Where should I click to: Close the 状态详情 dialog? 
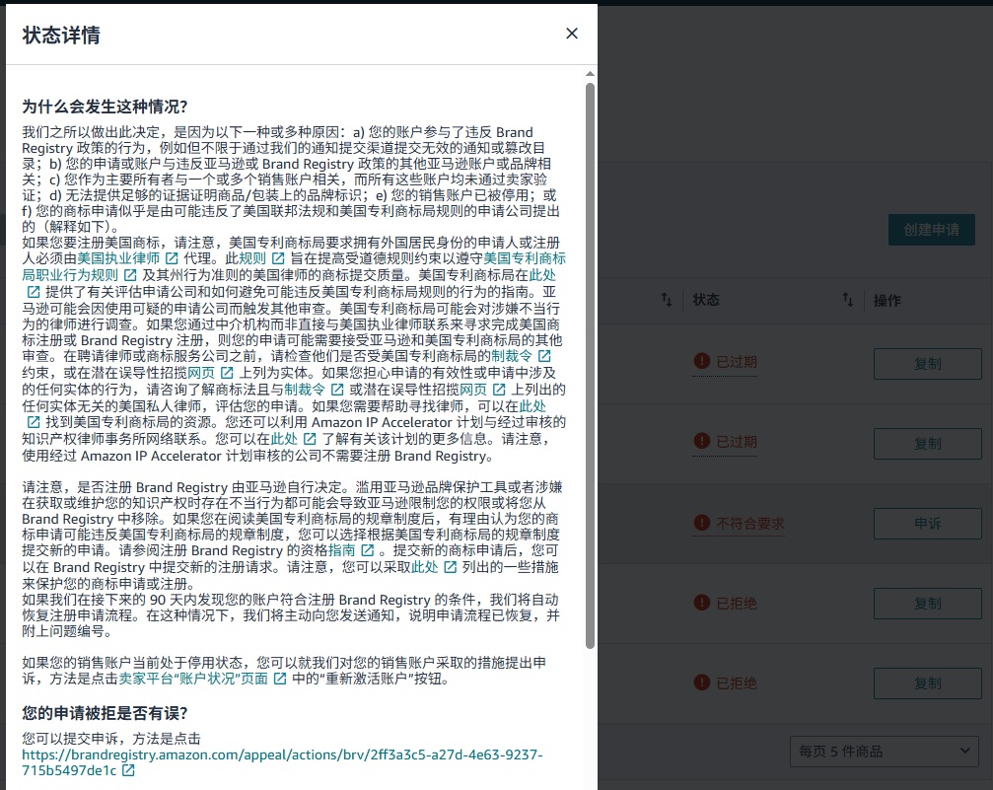click(x=571, y=34)
